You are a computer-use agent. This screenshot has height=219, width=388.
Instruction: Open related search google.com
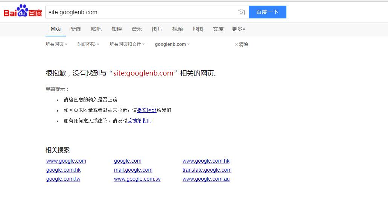128,161
